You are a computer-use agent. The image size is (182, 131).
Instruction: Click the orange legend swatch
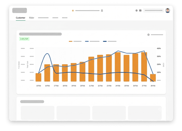tap(71, 41)
